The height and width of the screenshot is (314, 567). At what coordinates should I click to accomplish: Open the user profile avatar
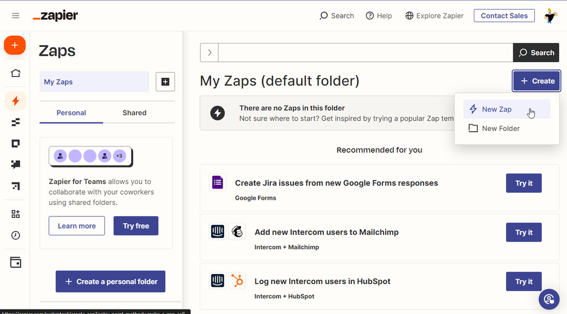[x=551, y=16]
